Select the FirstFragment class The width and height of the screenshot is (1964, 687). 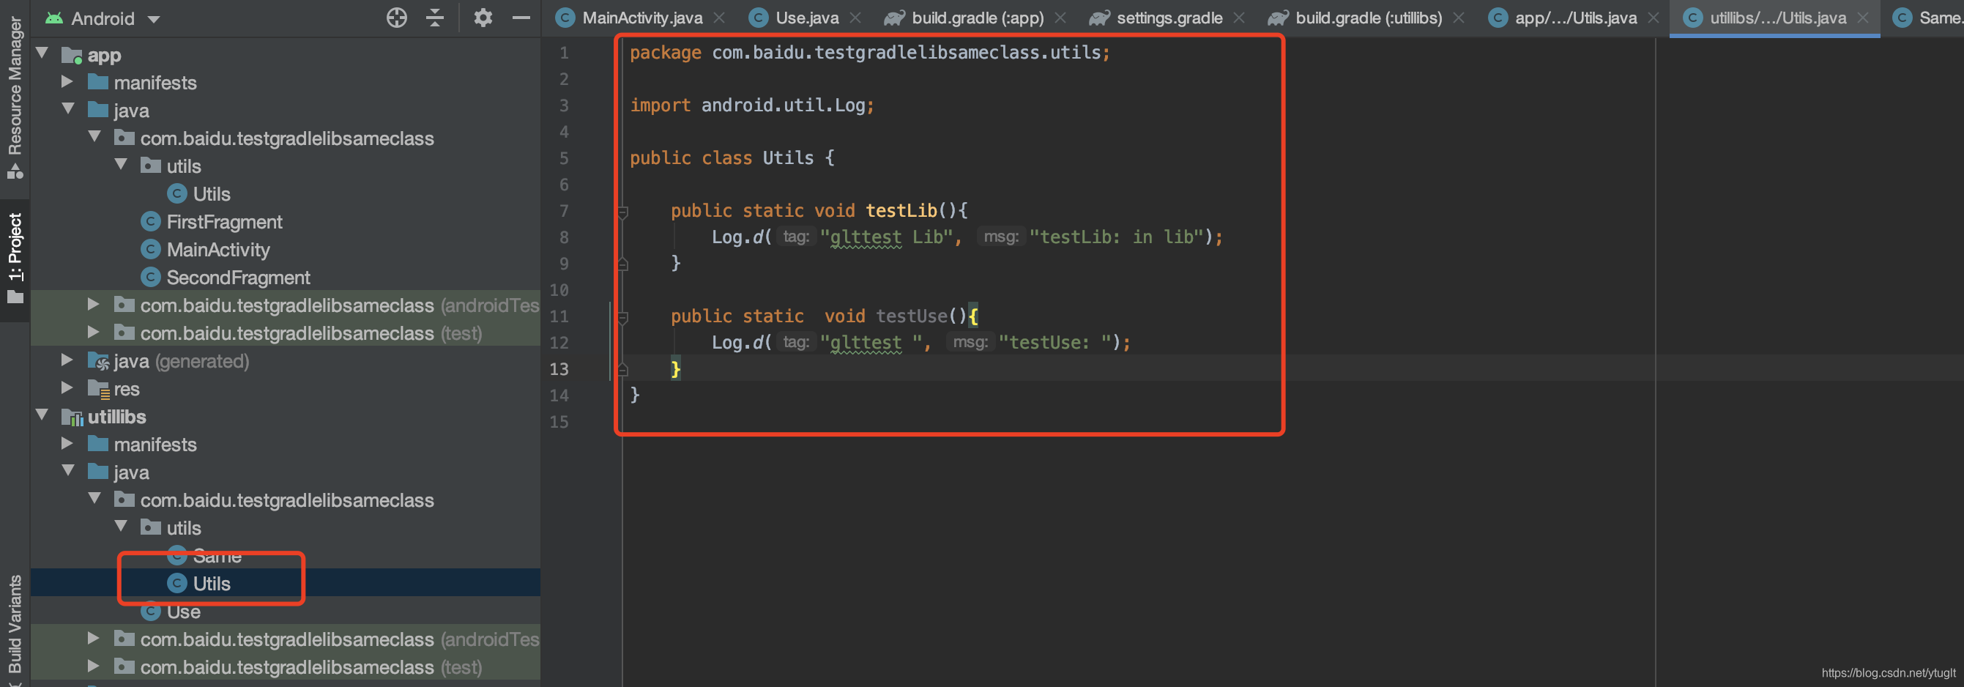[224, 222]
